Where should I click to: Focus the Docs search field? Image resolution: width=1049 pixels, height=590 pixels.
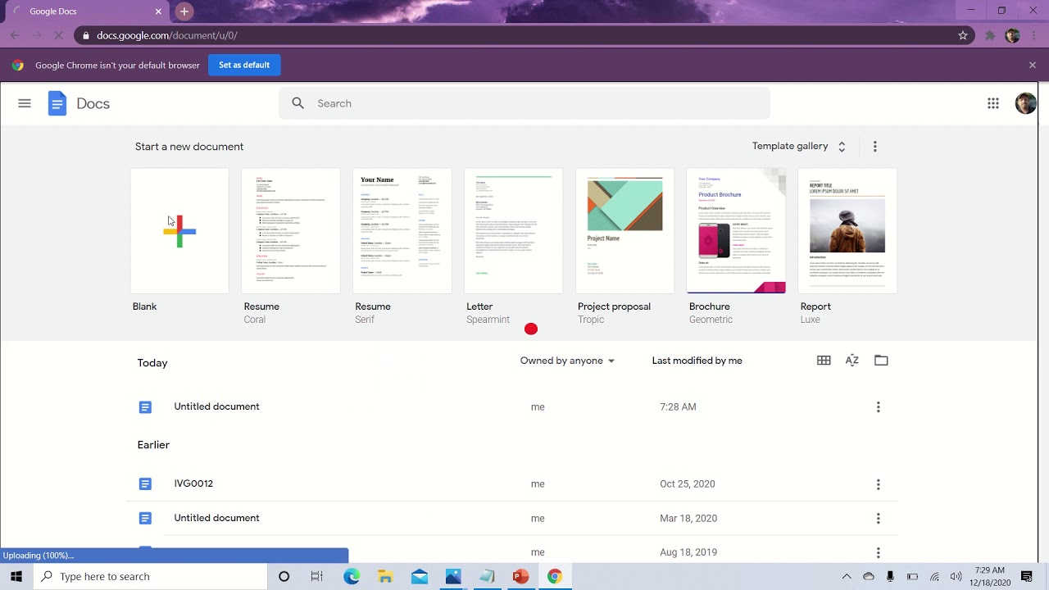click(x=524, y=103)
